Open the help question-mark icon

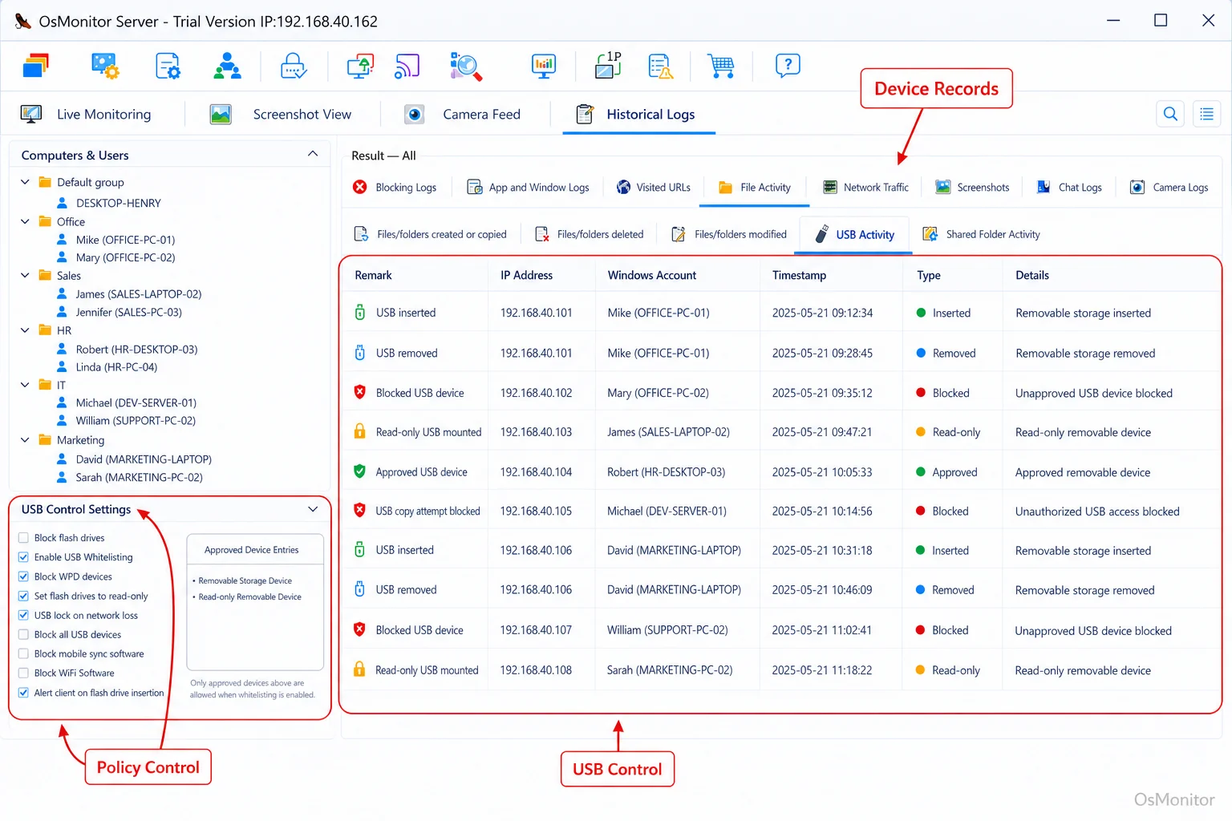point(788,65)
